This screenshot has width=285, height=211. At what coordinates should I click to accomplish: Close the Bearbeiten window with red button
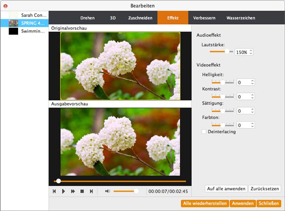(5, 6)
